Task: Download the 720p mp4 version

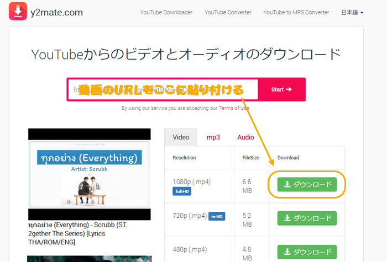Action: click(307, 218)
